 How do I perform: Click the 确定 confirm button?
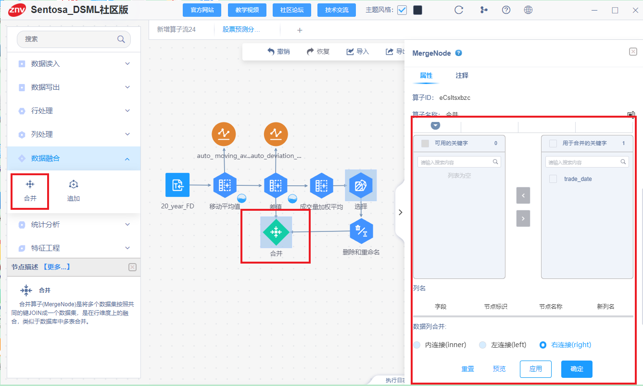click(x=577, y=369)
